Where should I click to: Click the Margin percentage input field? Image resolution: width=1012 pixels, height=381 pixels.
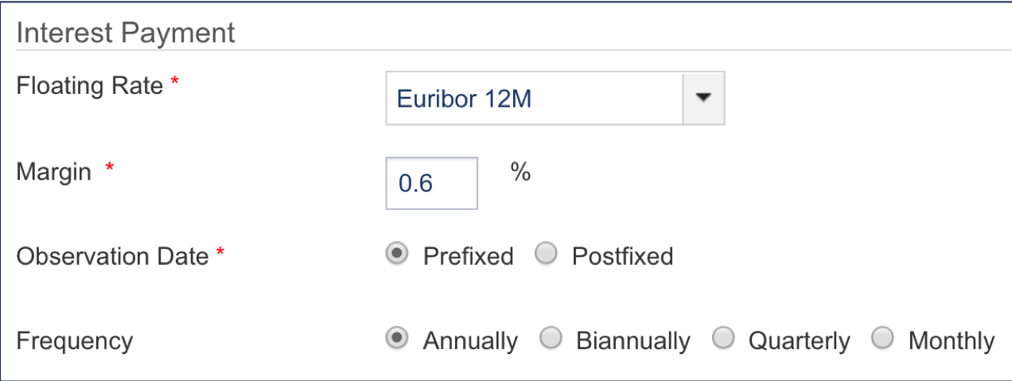click(431, 184)
